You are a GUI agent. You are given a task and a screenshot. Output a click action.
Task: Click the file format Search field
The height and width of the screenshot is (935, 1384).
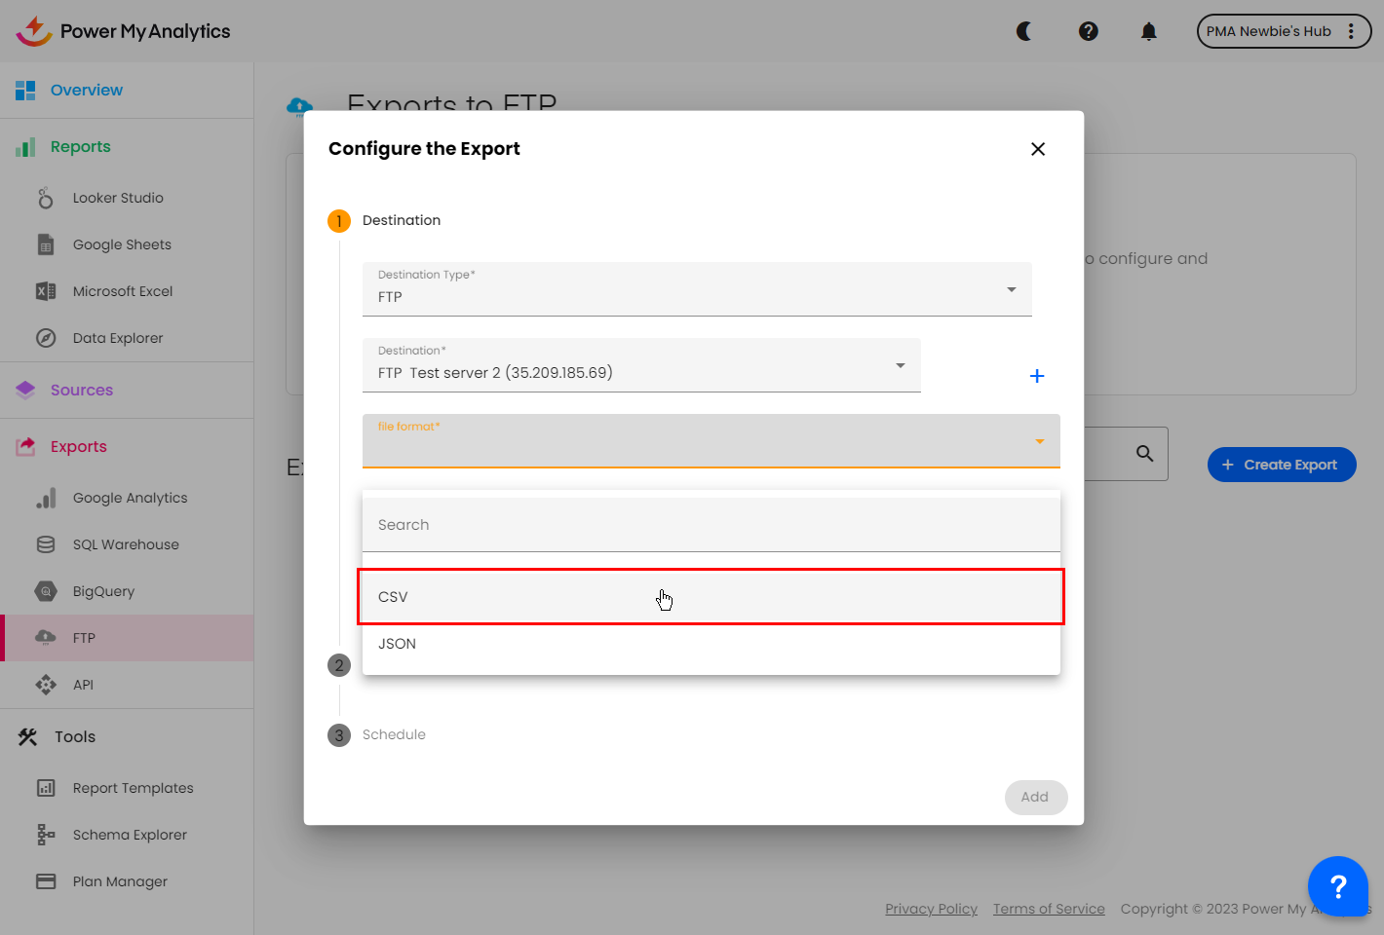(x=711, y=525)
